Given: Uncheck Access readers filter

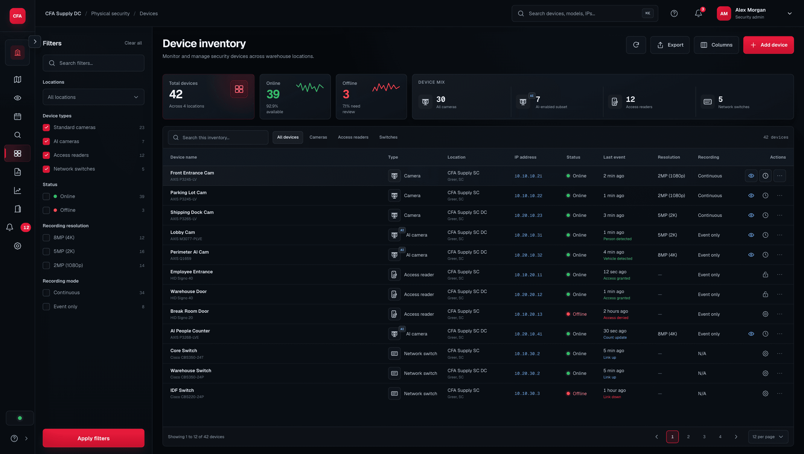Looking at the screenshot, I should pos(46,155).
